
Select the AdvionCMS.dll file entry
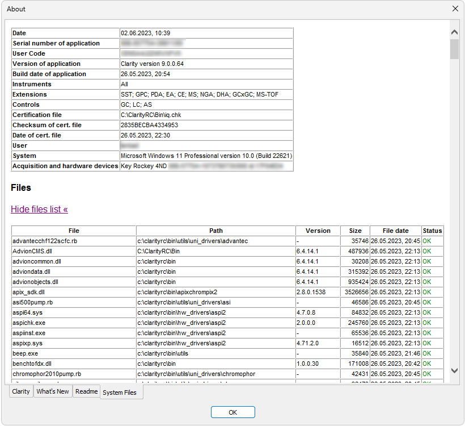[x=32, y=251]
